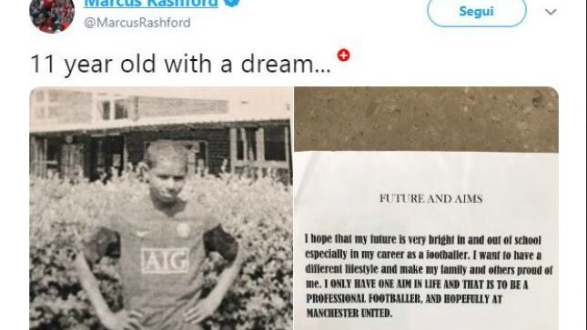
Task: Click the boy's face in photo
Action: tap(166, 176)
